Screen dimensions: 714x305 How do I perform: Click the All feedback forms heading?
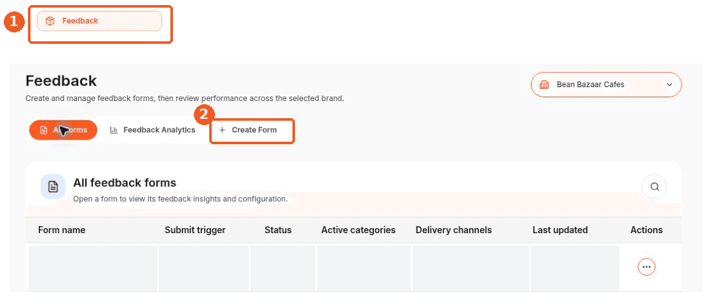coord(125,183)
